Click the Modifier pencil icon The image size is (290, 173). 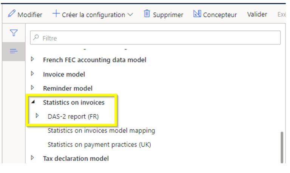[11, 14]
